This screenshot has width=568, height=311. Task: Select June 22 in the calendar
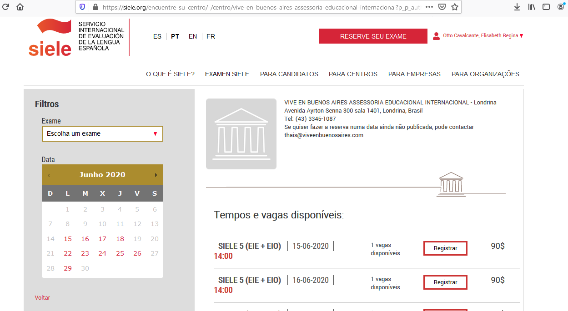point(68,253)
